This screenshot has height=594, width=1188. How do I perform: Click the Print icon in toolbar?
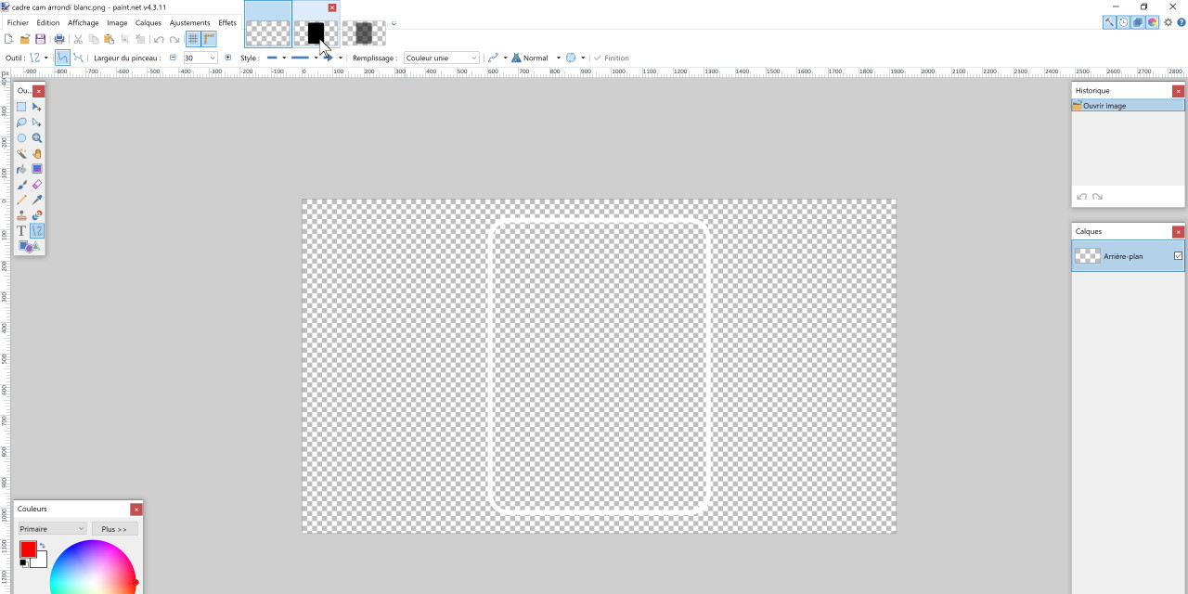[59, 39]
